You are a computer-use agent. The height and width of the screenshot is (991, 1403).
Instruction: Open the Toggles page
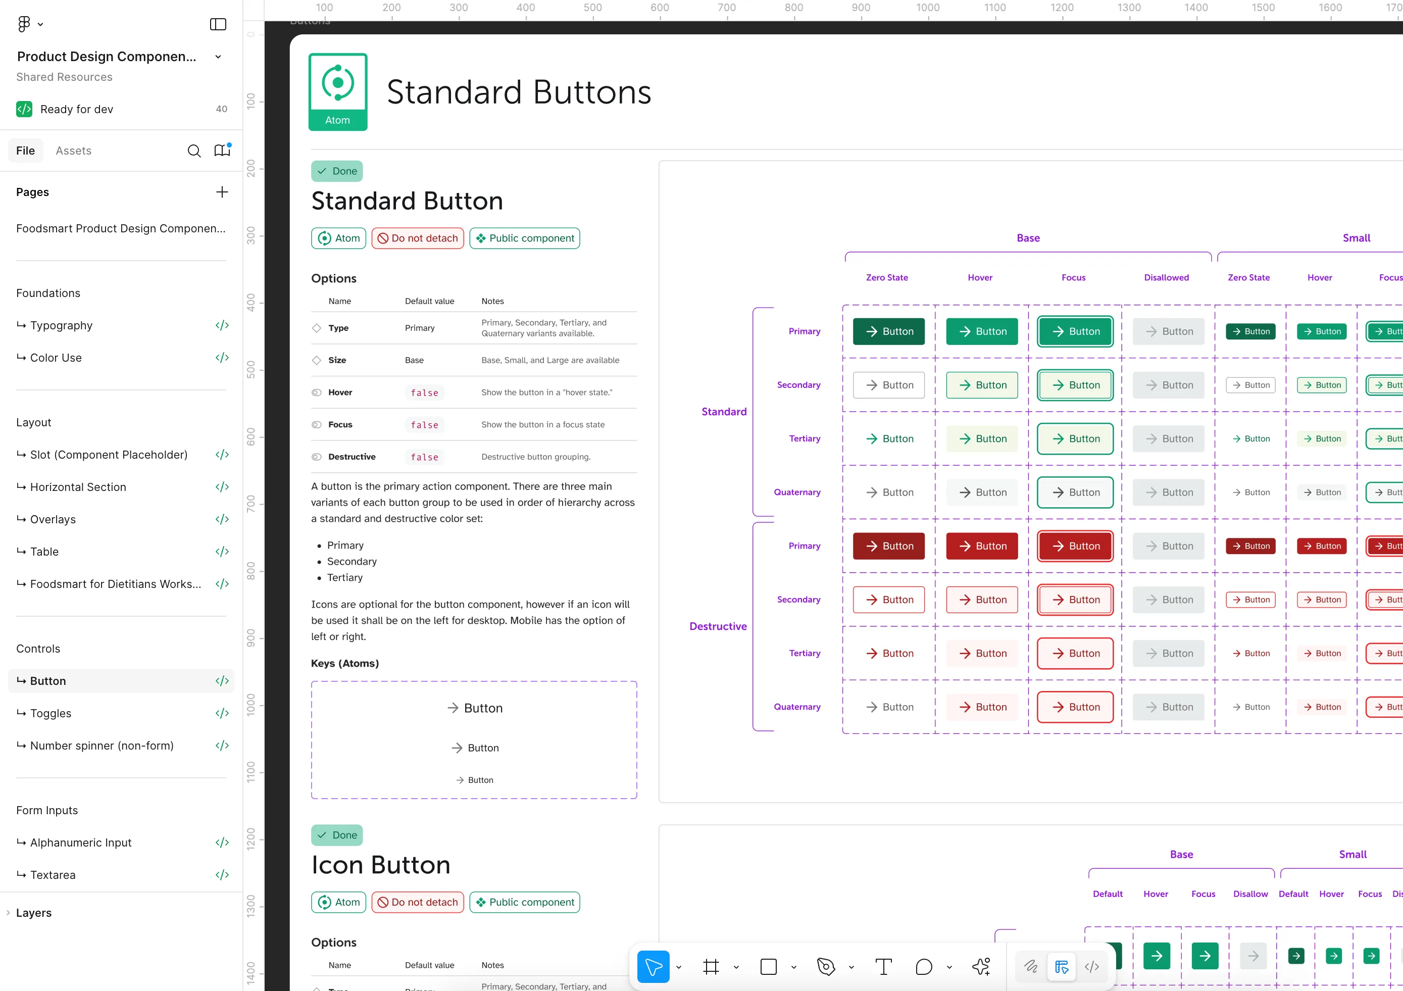tap(121, 714)
